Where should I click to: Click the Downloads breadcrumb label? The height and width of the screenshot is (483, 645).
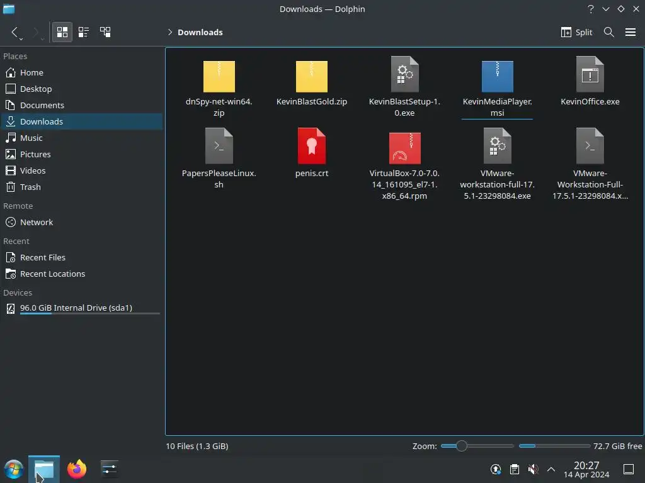click(200, 32)
